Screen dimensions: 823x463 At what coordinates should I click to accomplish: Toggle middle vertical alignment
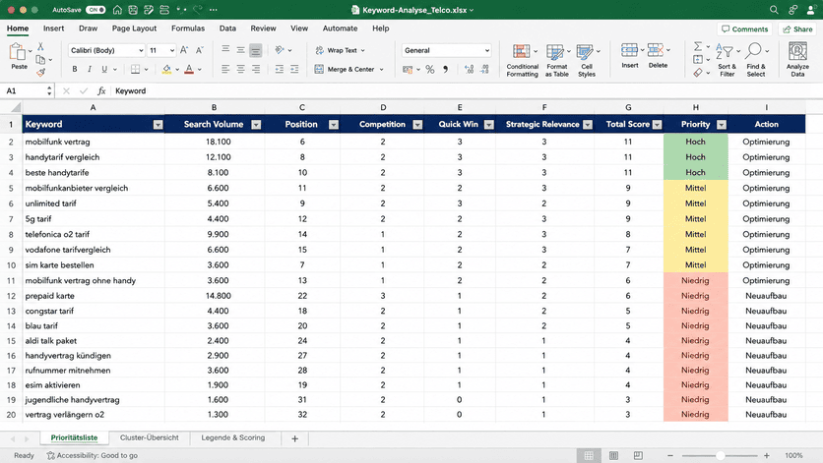240,50
